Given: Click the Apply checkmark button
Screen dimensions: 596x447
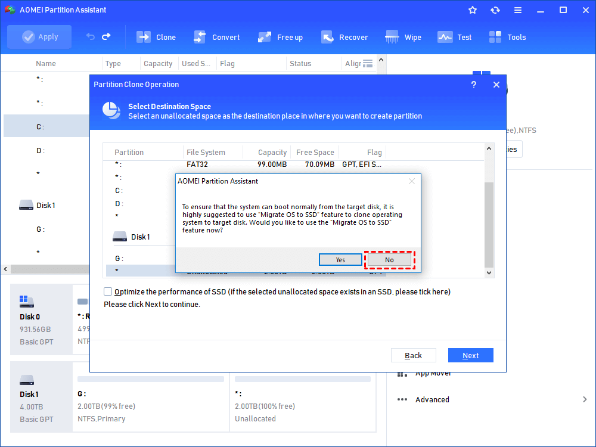Looking at the screenshot, I should click(39, 37).
